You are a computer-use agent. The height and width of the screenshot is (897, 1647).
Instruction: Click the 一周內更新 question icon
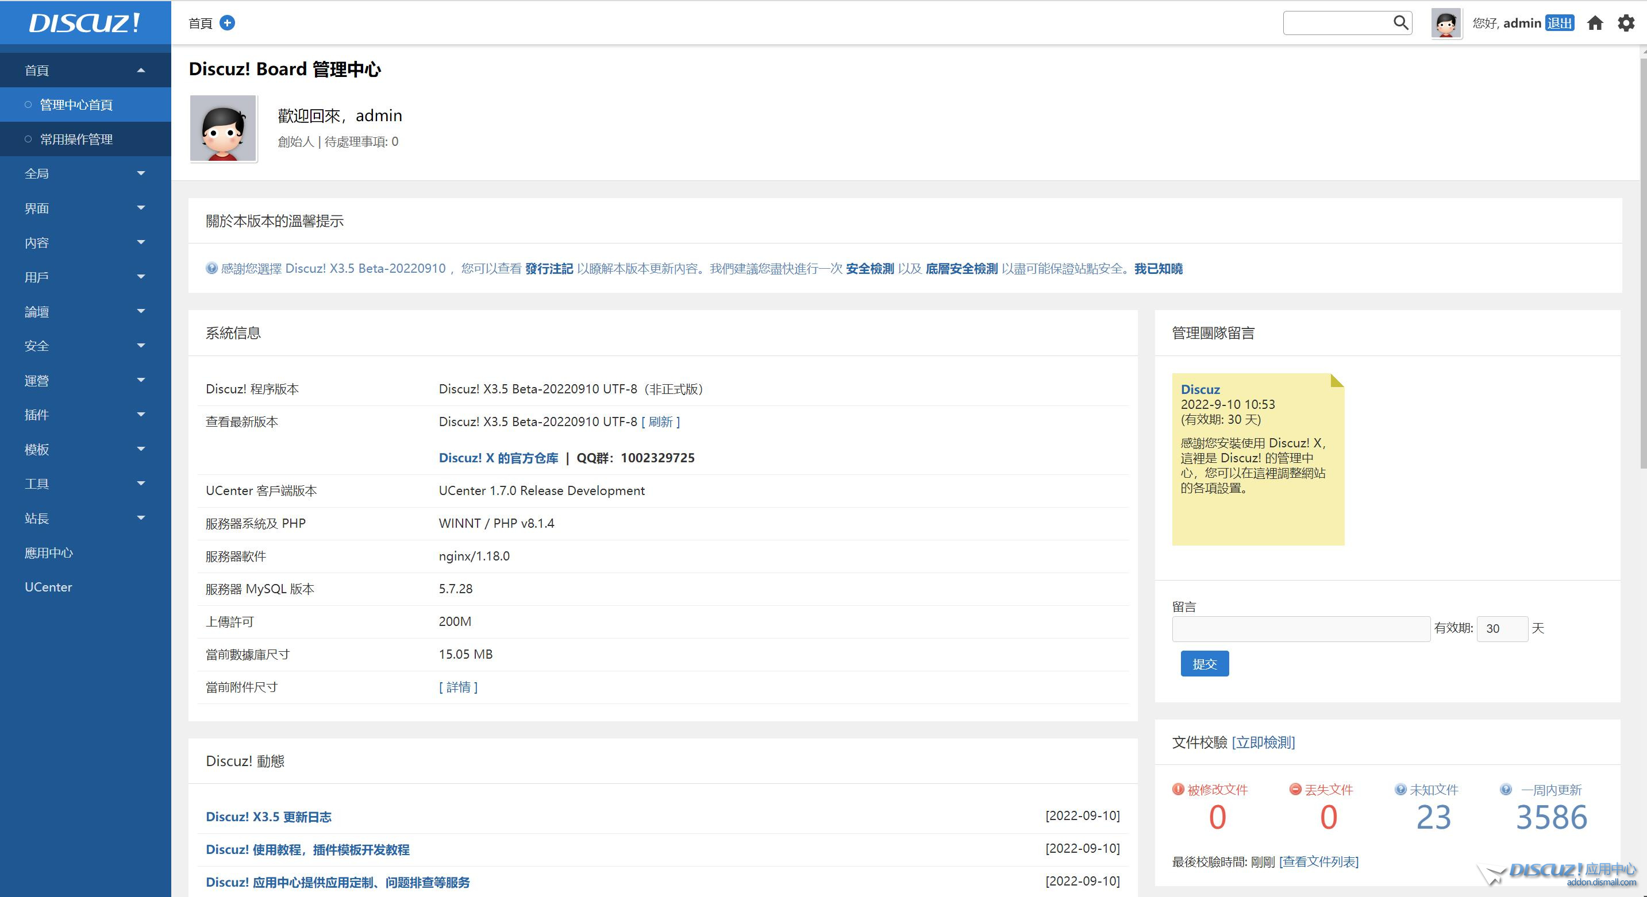[1506, 789]
